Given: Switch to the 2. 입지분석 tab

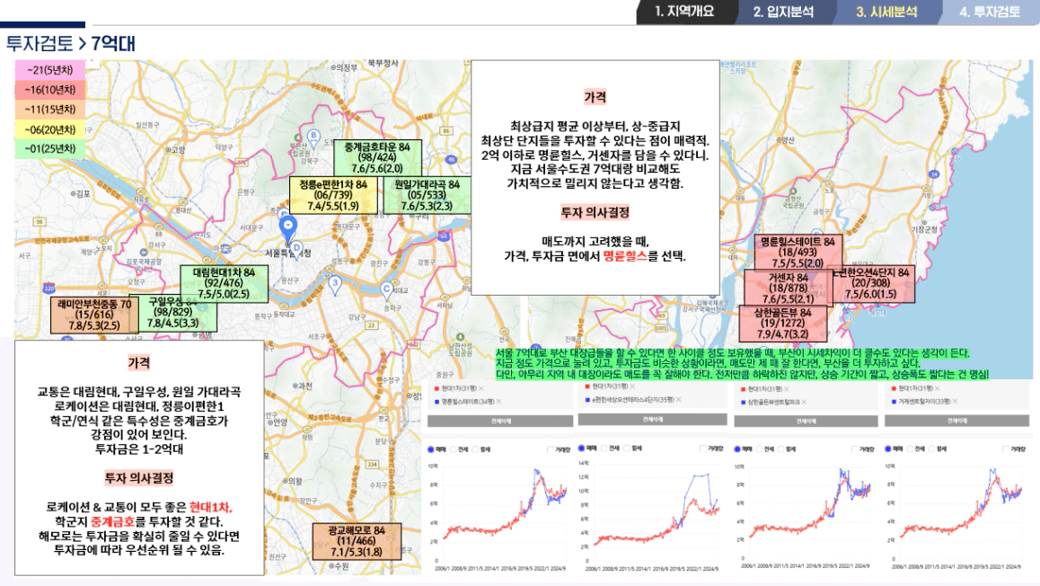Looking at the screenshot, I should point(783,12).
